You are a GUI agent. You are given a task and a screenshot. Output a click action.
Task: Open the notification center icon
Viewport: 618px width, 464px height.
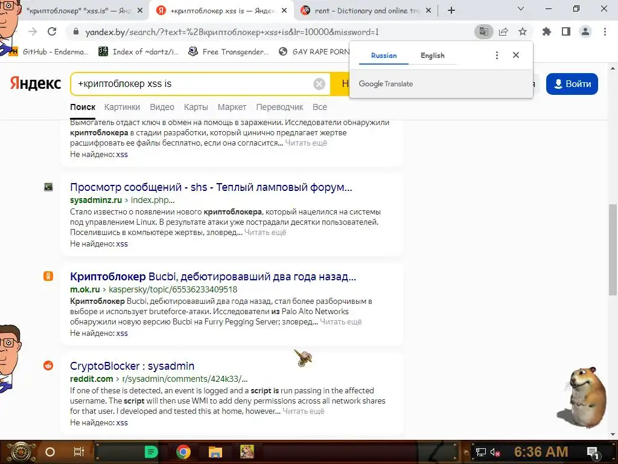coord(594,453)
